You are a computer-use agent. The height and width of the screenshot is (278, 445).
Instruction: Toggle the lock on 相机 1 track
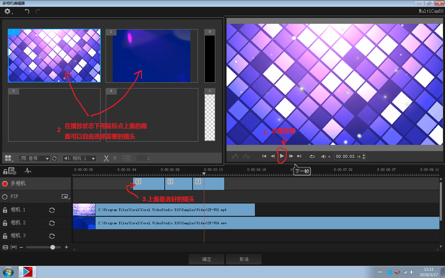pos(5,210)
